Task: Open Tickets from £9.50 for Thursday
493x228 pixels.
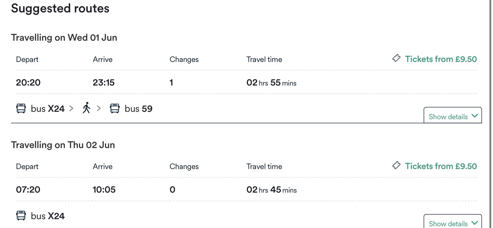Action: [441, 166]
